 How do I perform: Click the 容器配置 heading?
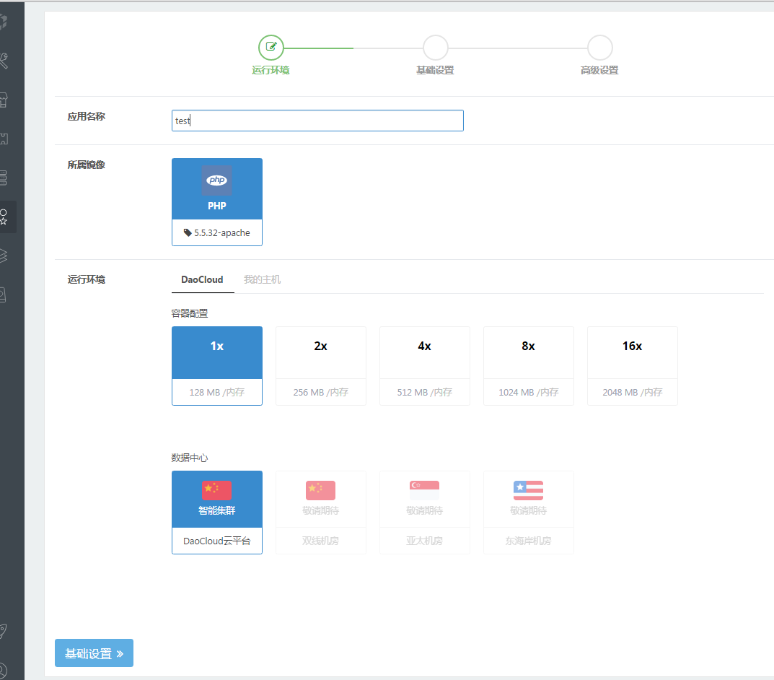coord(190,313)
